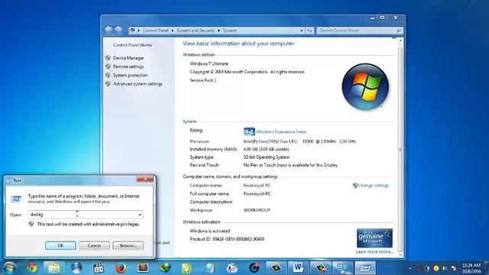Click the Show desktop strip in taskbar
489x275 pixels.
[x=487, y=268]
